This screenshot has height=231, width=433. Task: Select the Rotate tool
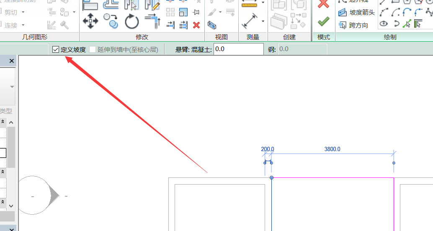[x=132, y=21]
